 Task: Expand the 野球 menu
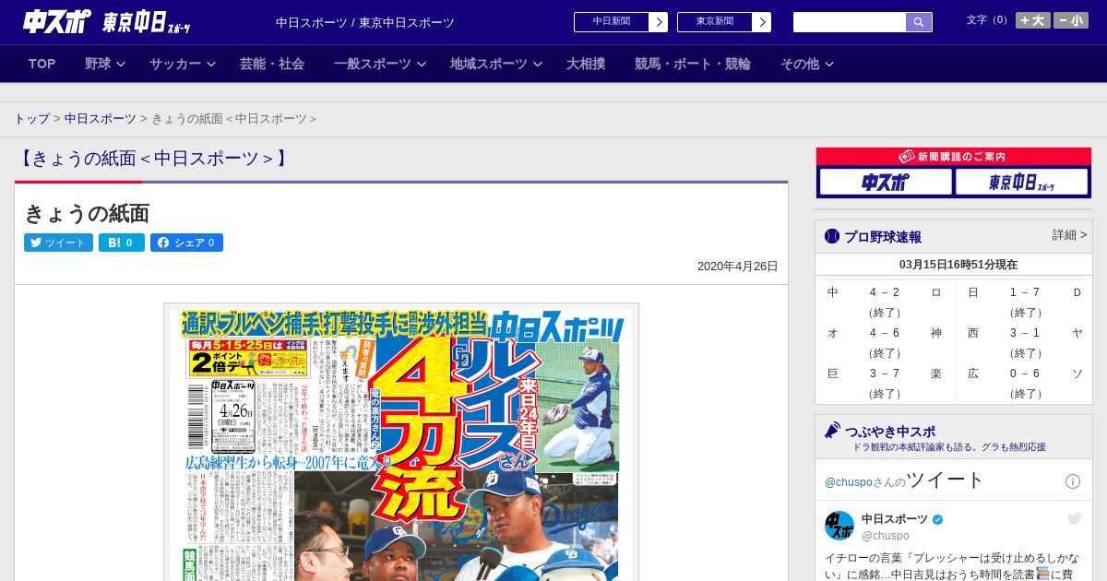[104, 64]
